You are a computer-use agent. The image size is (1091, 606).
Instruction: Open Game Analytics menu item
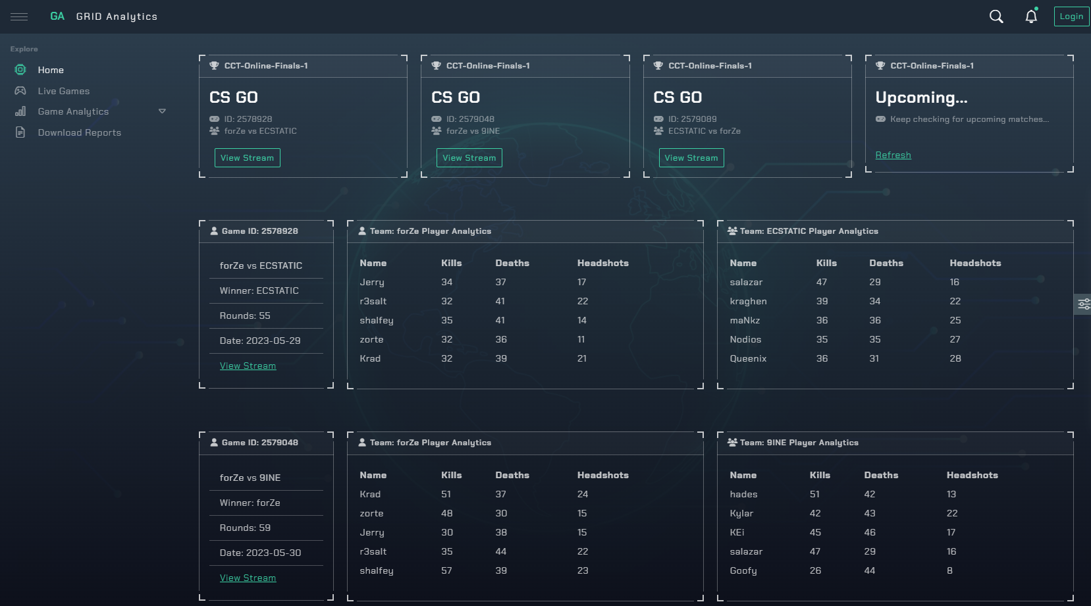tap(73, 111)
